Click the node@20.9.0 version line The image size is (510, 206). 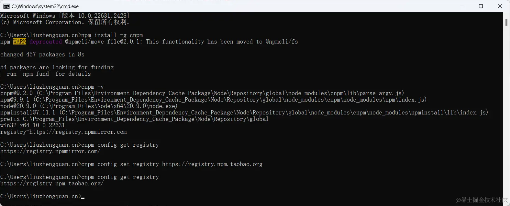point(89,106)
